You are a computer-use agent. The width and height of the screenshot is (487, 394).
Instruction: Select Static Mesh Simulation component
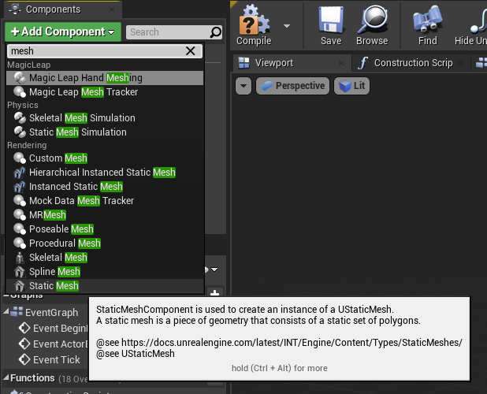105,132
